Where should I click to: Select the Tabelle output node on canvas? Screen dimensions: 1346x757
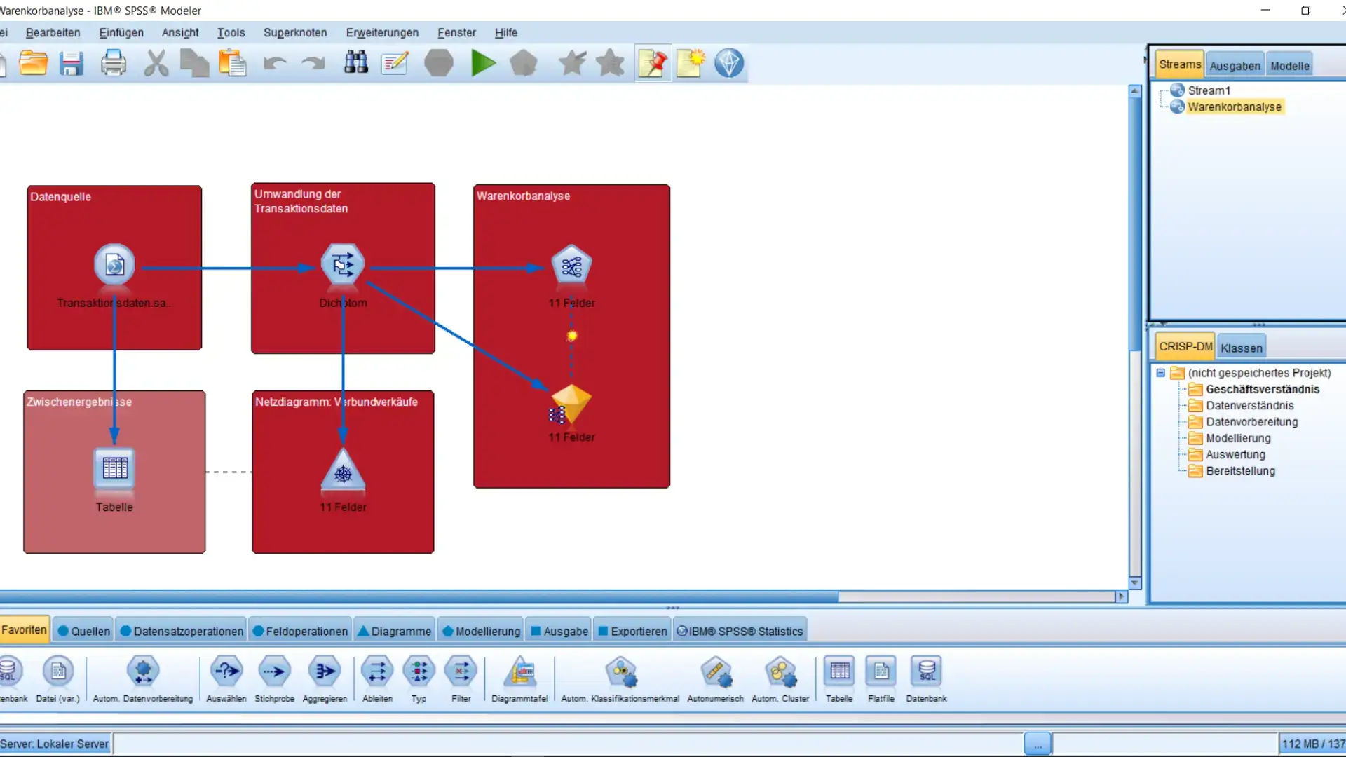114,468
